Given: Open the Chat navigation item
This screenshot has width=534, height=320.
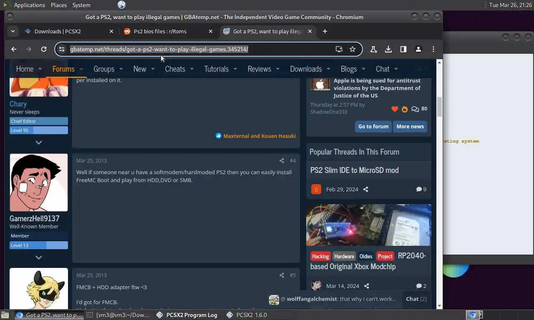Looking at the screenshot, I should pyautogui.click(x=383, y=69).
